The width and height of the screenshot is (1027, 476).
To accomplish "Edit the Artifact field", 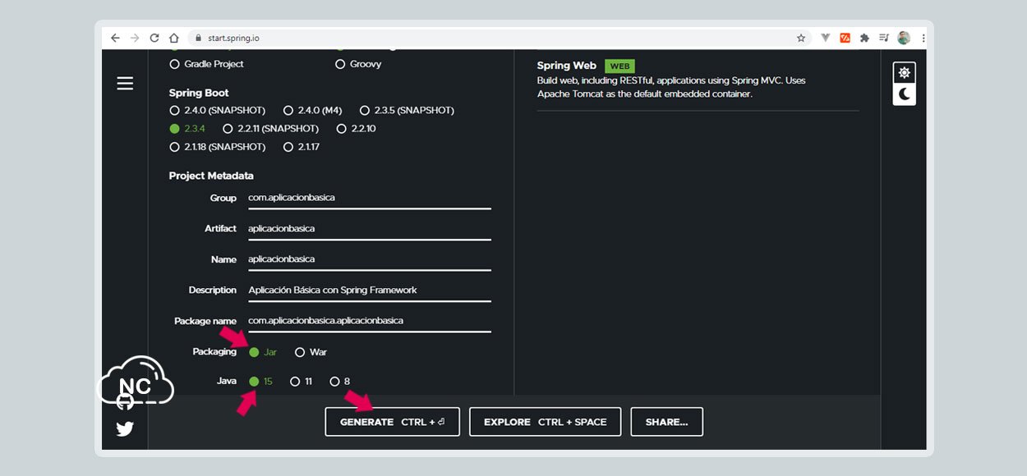I will pyautogui.click(x=369, y=229).
